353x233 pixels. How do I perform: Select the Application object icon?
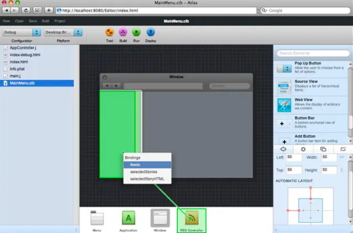click(129, 218)
